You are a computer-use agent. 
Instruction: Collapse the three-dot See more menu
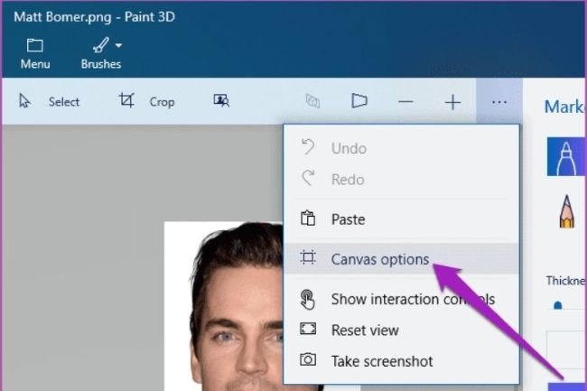point(499,102)
